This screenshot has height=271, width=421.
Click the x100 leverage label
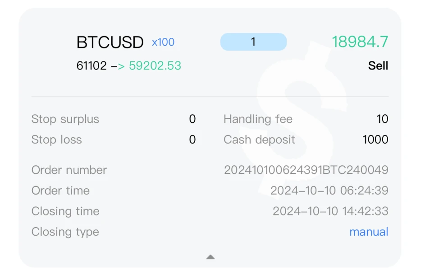pos(163,42)
